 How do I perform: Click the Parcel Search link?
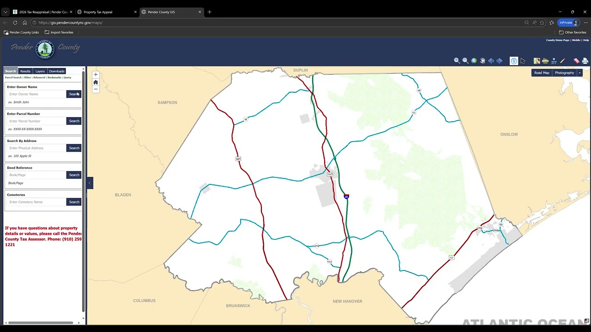13,77
